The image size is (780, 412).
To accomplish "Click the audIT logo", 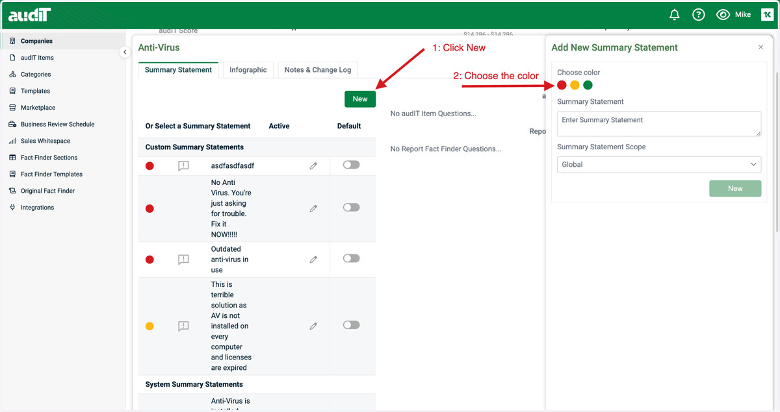I will 29,14.
